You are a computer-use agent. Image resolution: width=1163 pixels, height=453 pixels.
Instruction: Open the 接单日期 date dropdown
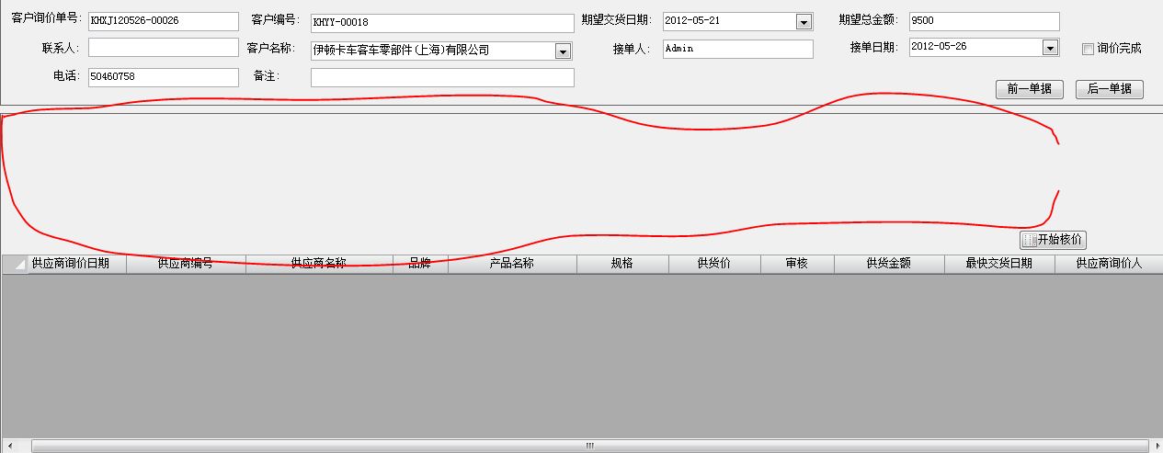[x=1050, y=48]
